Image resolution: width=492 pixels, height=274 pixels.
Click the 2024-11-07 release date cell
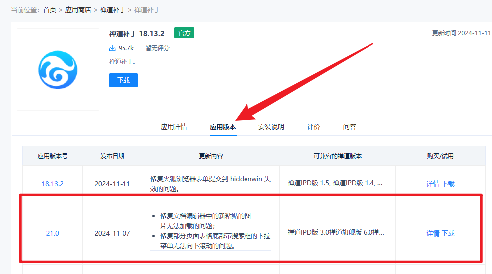(x=112, y=233)
